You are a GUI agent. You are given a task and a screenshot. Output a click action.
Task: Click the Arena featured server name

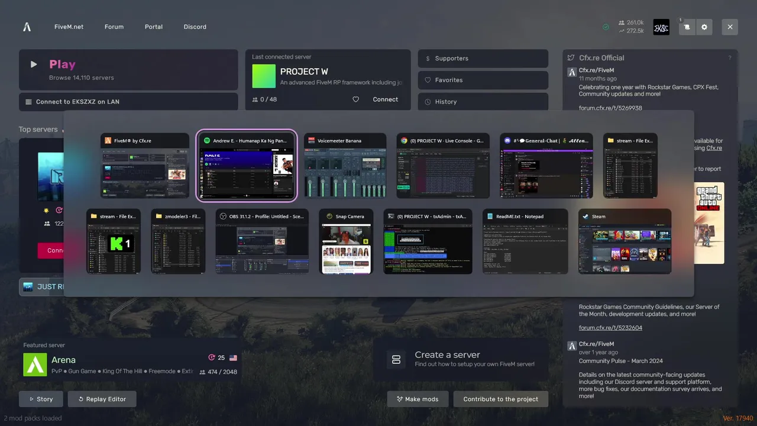pyautogui.click(x=63, y=360)
